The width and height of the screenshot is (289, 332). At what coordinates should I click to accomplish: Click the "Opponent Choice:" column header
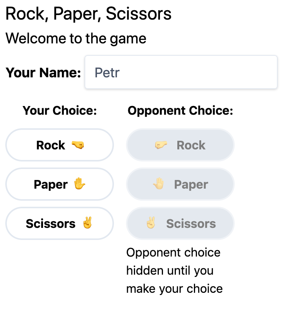180,111
